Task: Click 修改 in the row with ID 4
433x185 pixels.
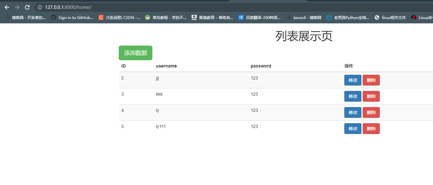Action: pos(353,112)
